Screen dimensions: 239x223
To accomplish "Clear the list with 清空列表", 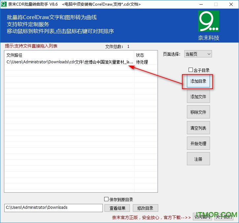I will [198, 128].
